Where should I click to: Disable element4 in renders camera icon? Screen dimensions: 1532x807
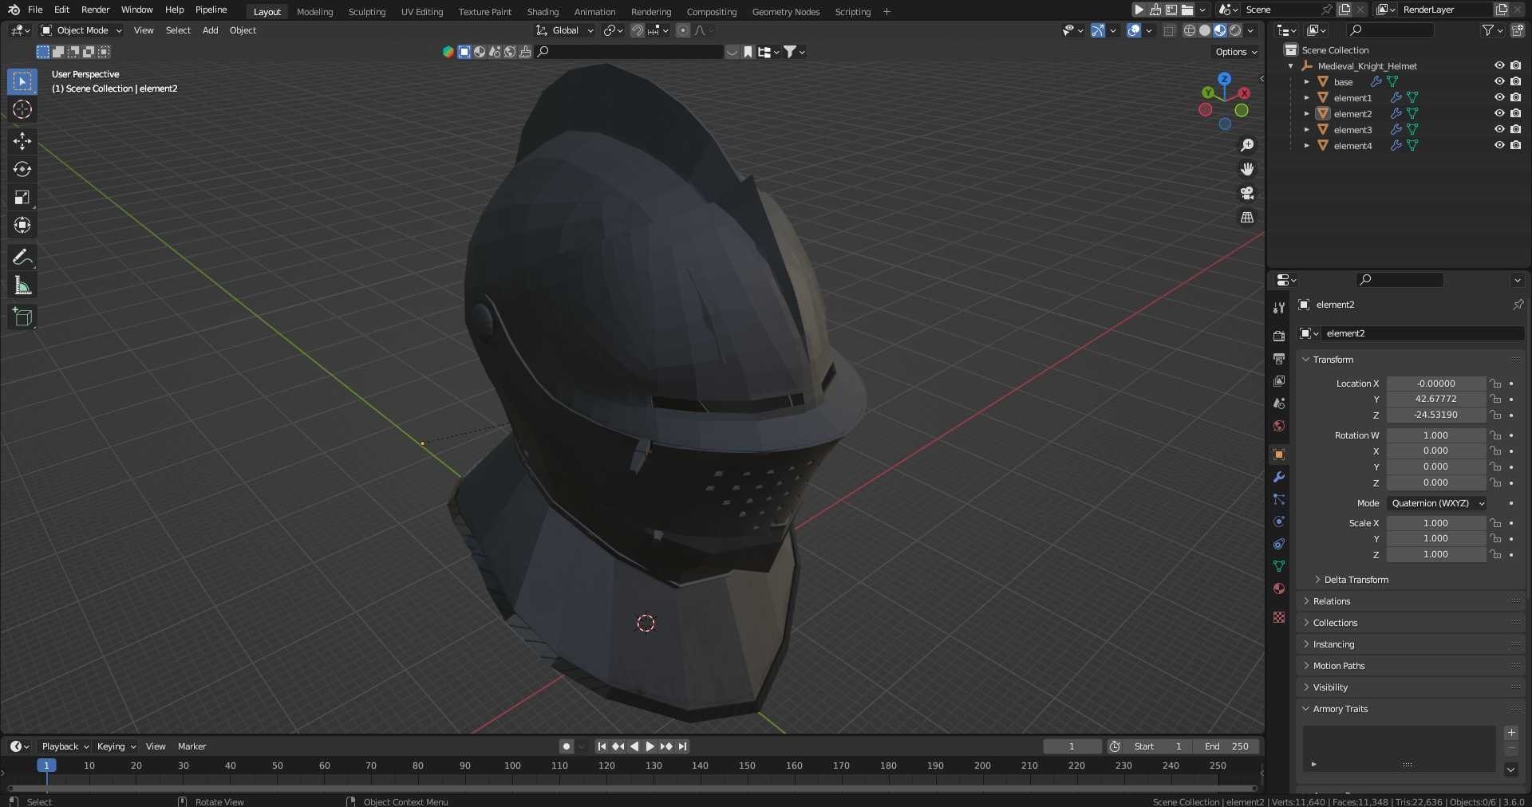pyautogui.click(x=1515, y=145)
